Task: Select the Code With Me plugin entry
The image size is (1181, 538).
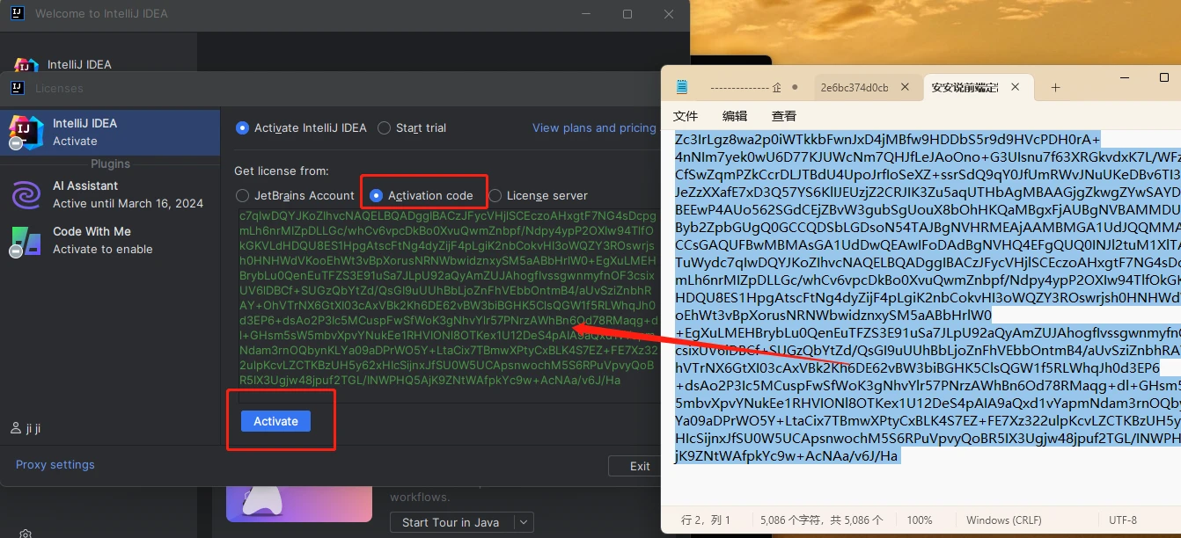Action: click(x=110, y=240)
